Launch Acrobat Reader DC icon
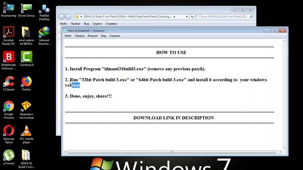Image resolution: width=303 pixels, height=170 pixels. 9,36
